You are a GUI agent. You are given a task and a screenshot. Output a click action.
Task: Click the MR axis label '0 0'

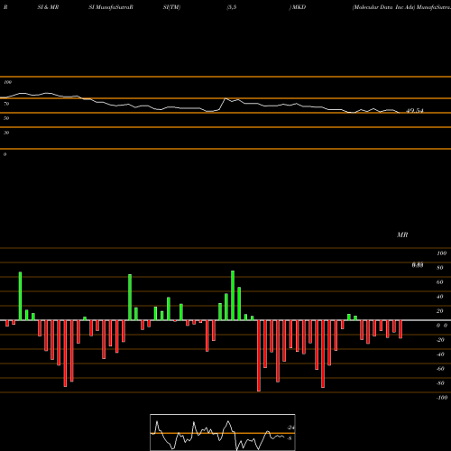(x=442, y=326)
